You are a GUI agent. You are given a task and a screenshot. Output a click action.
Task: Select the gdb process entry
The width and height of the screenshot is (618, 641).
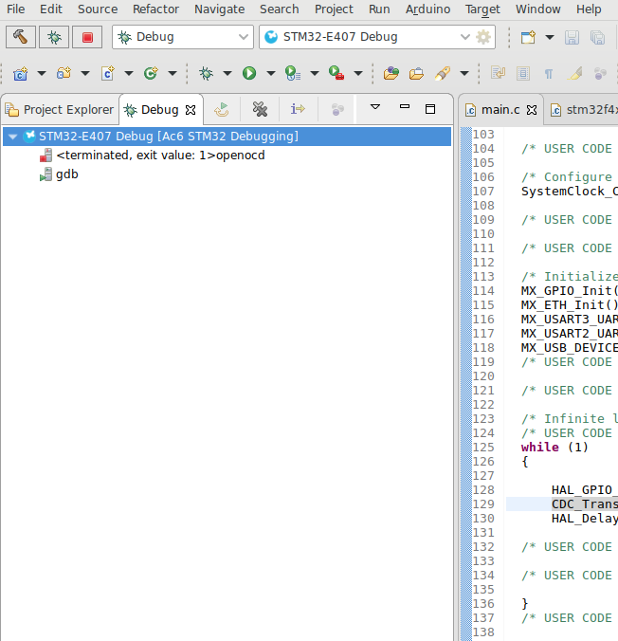pos(66,174)
